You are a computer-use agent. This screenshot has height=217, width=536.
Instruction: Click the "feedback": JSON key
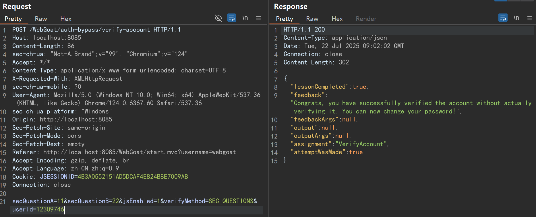309,95
